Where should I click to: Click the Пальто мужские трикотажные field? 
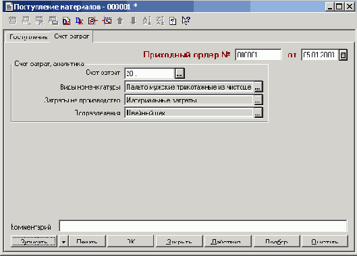189,87
